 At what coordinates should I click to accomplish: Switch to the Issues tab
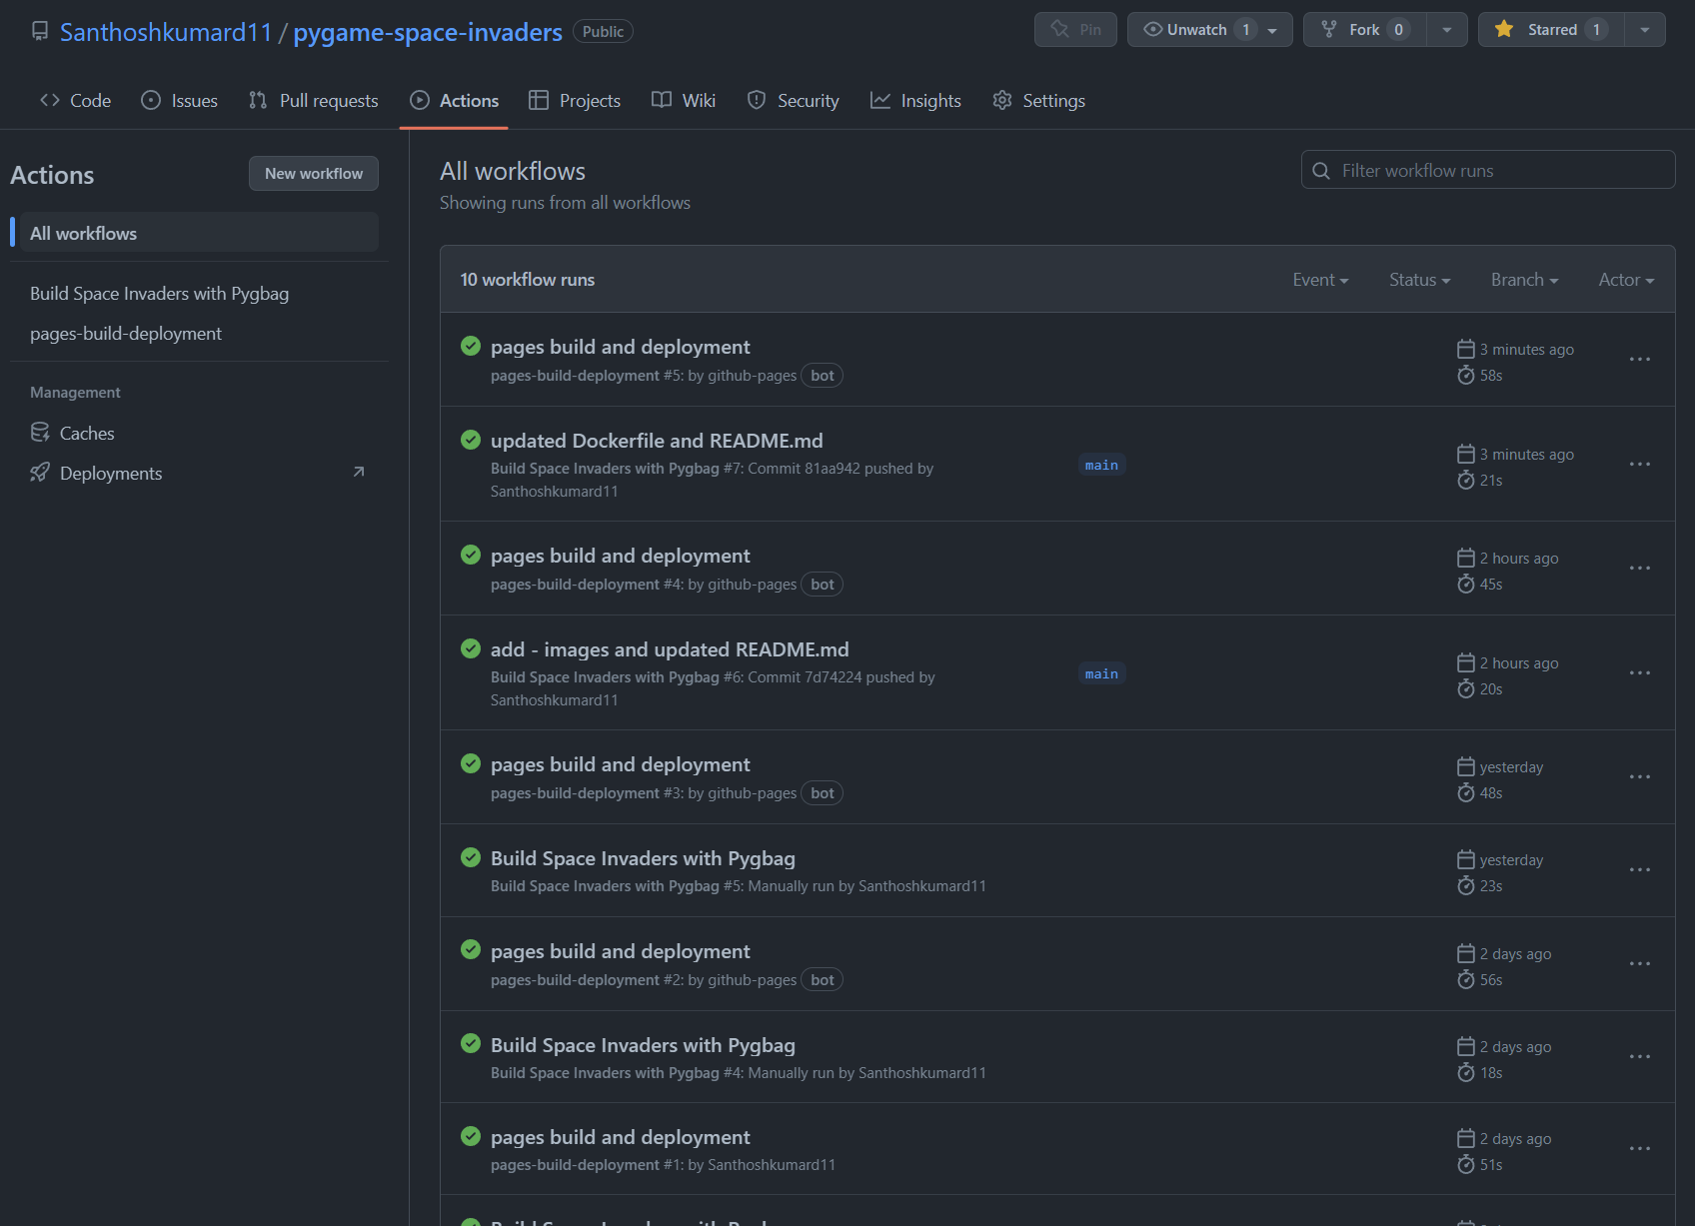click(x=180, y=100)
